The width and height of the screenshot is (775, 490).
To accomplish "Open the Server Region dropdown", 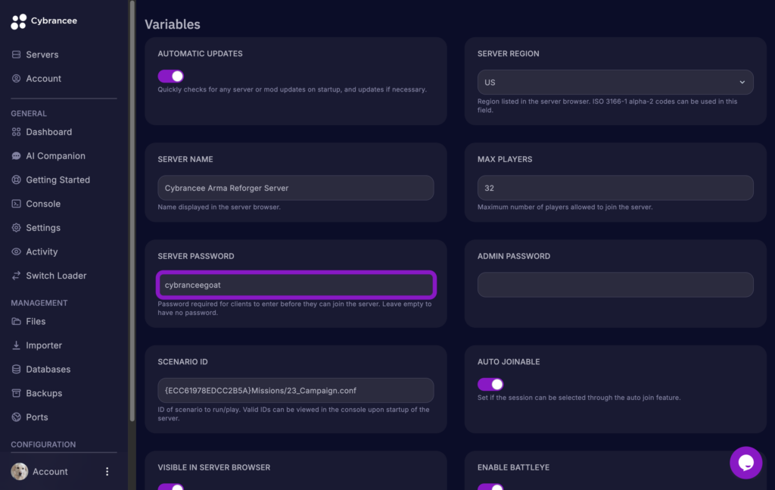I will 615,82.
